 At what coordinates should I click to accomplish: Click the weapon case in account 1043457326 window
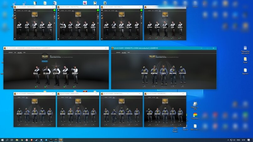(x=122, y=101)
